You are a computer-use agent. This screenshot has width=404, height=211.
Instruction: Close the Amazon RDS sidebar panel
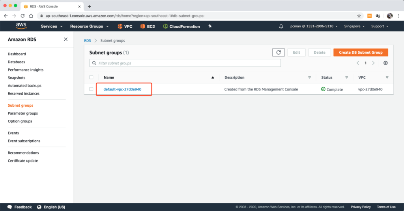point(65,39)
